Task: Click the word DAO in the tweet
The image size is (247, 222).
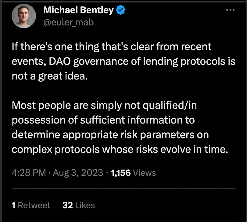Action: (60, 61)
